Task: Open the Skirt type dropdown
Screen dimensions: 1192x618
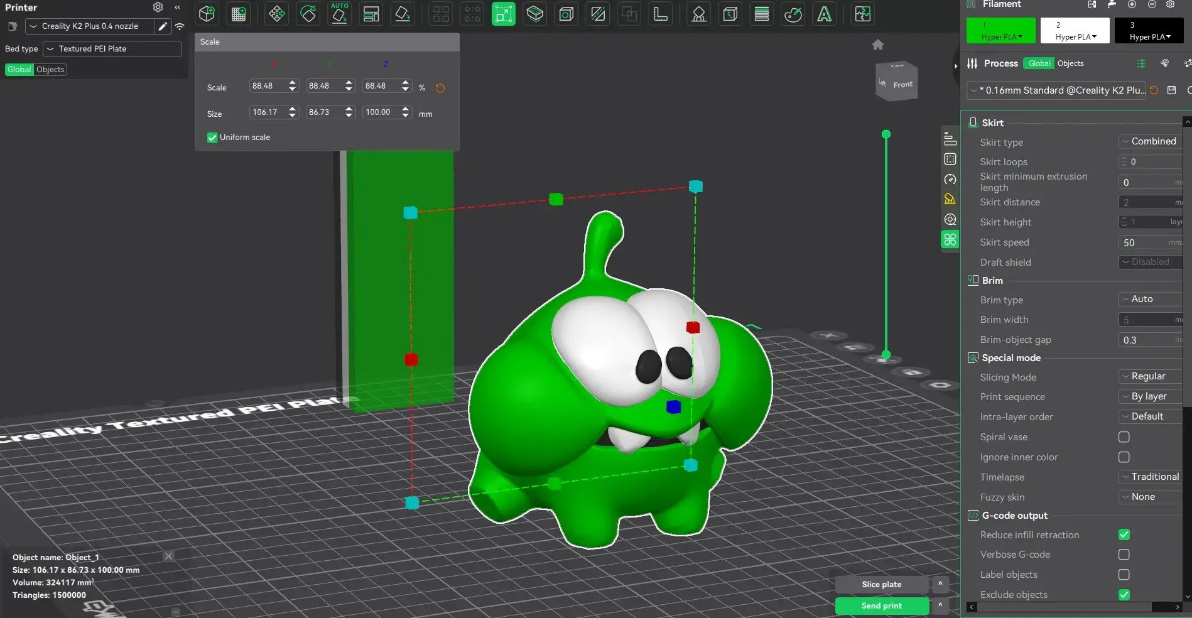Action: click(x=1151, y=141)
